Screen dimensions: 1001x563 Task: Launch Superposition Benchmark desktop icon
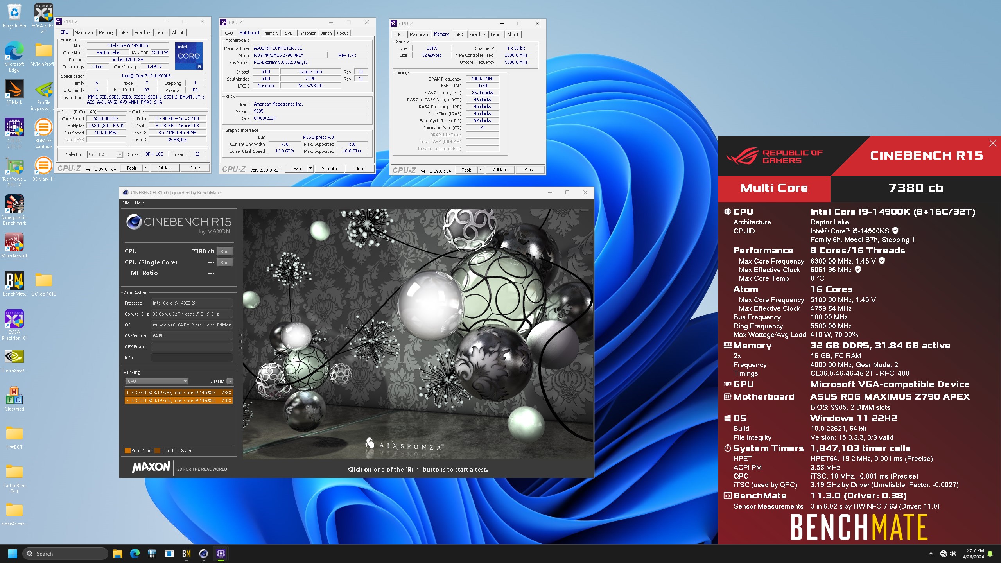click(x=14, y=210)
